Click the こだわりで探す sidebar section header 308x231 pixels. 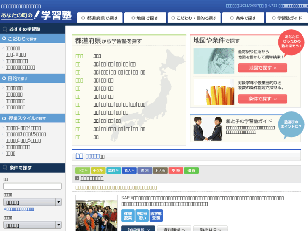coord(33,39)
